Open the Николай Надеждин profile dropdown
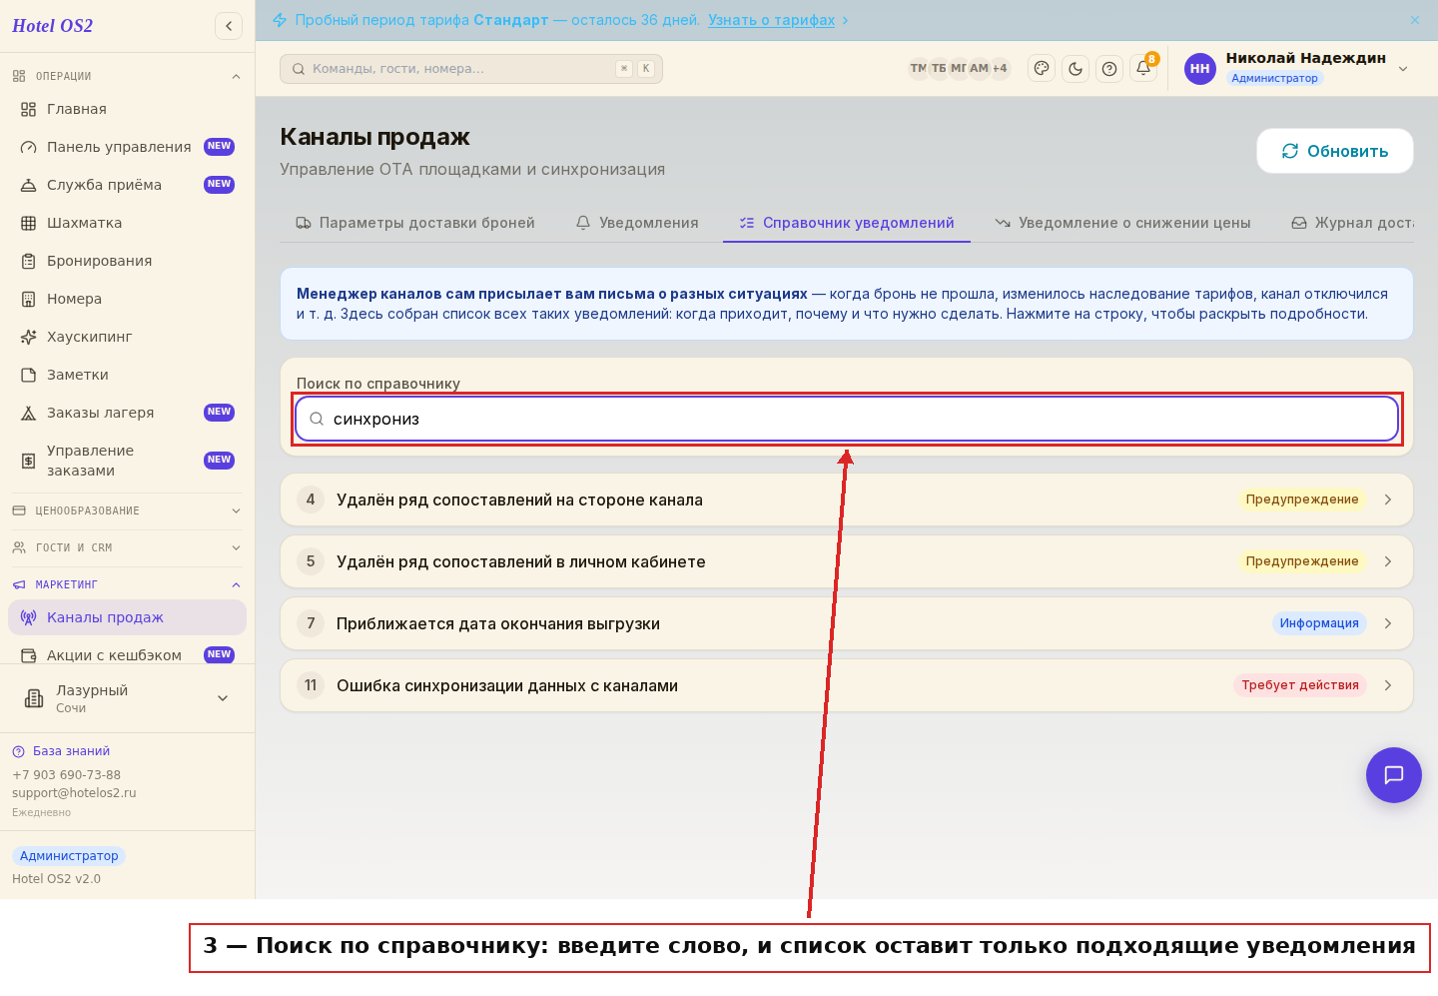1438x996 pixels. point(1297,69)
